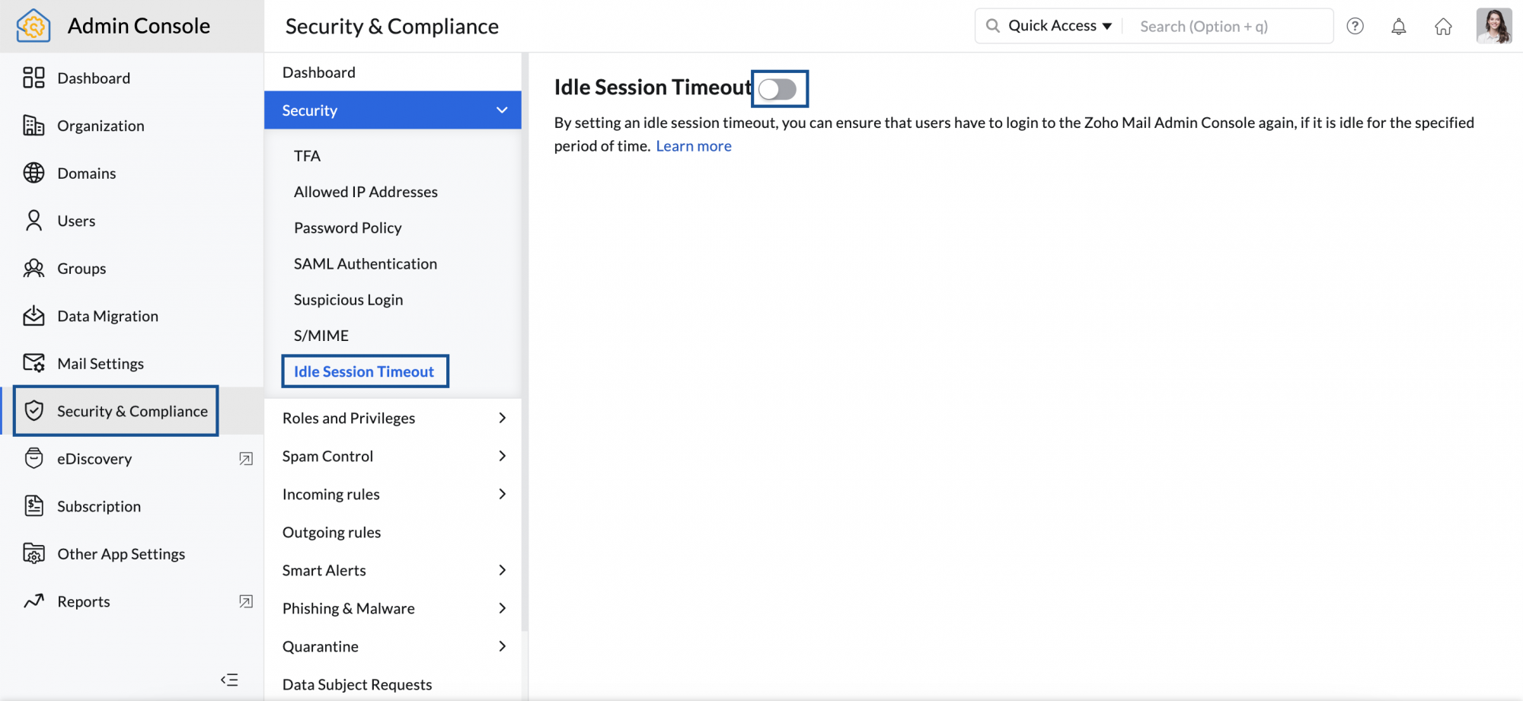The width and height of the screenshot is (1523, 701).
Task: Click the Reports external link icon
Action: pyautogui.click(x=246, y=601)
